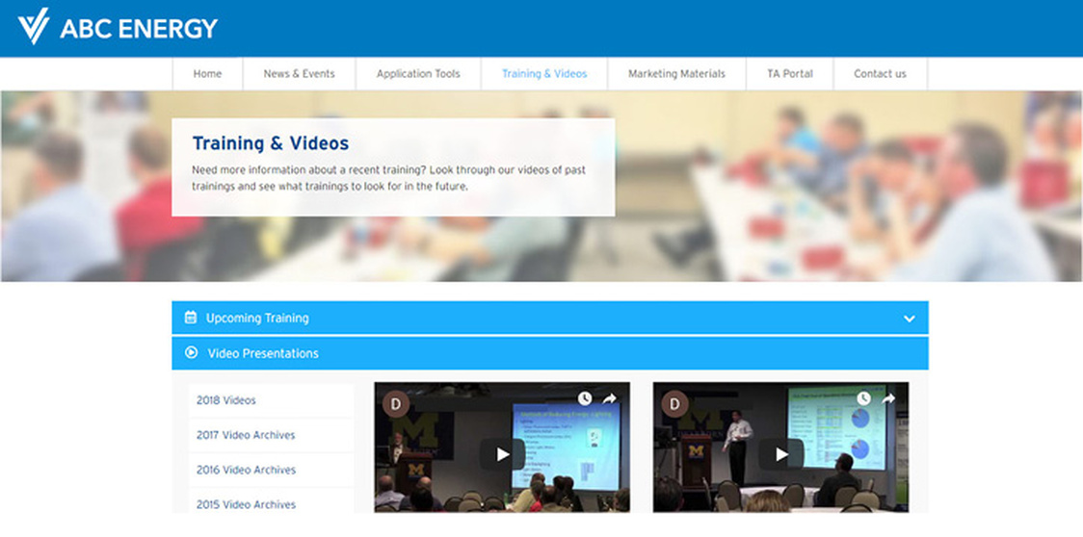Click Share arrow on first video
Viewport: 1083px width, 537px height.
[x=610, y=398]
